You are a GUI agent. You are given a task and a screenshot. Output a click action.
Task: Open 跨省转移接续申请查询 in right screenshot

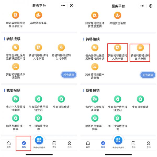[x=95, y=71]
